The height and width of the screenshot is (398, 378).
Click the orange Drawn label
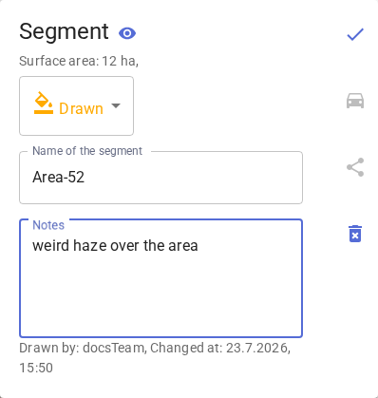pyautogui.click(x=81, y=108)
